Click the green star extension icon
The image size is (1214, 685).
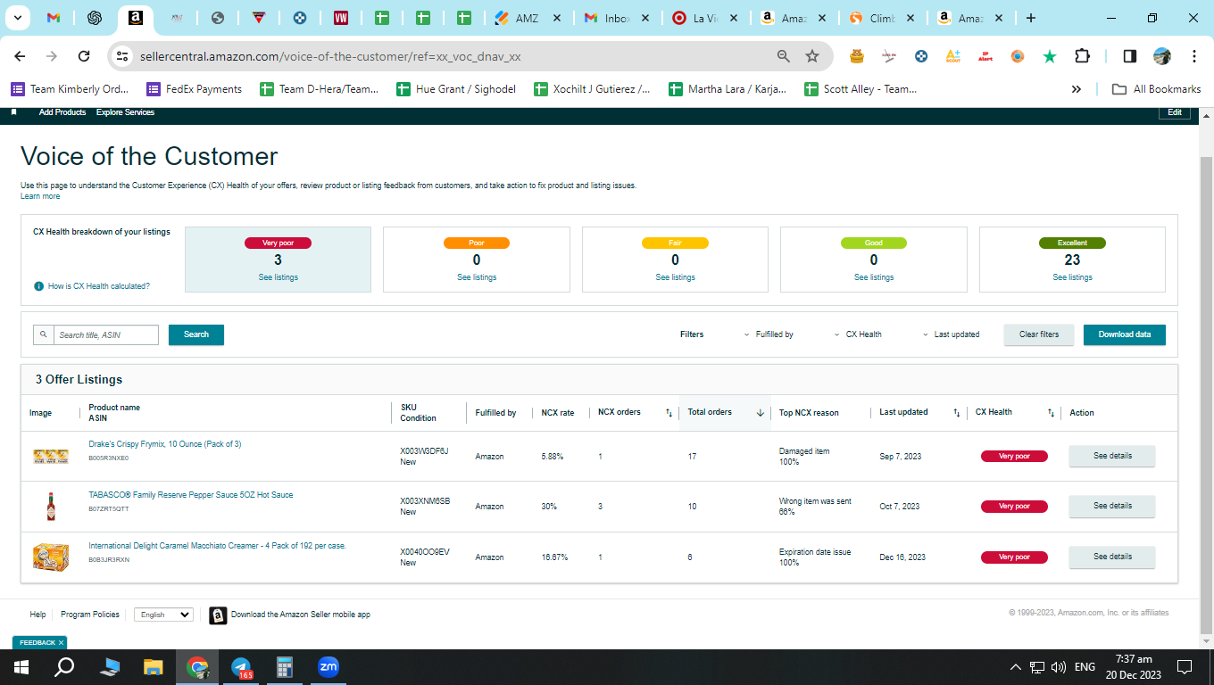click(1050, 56)
